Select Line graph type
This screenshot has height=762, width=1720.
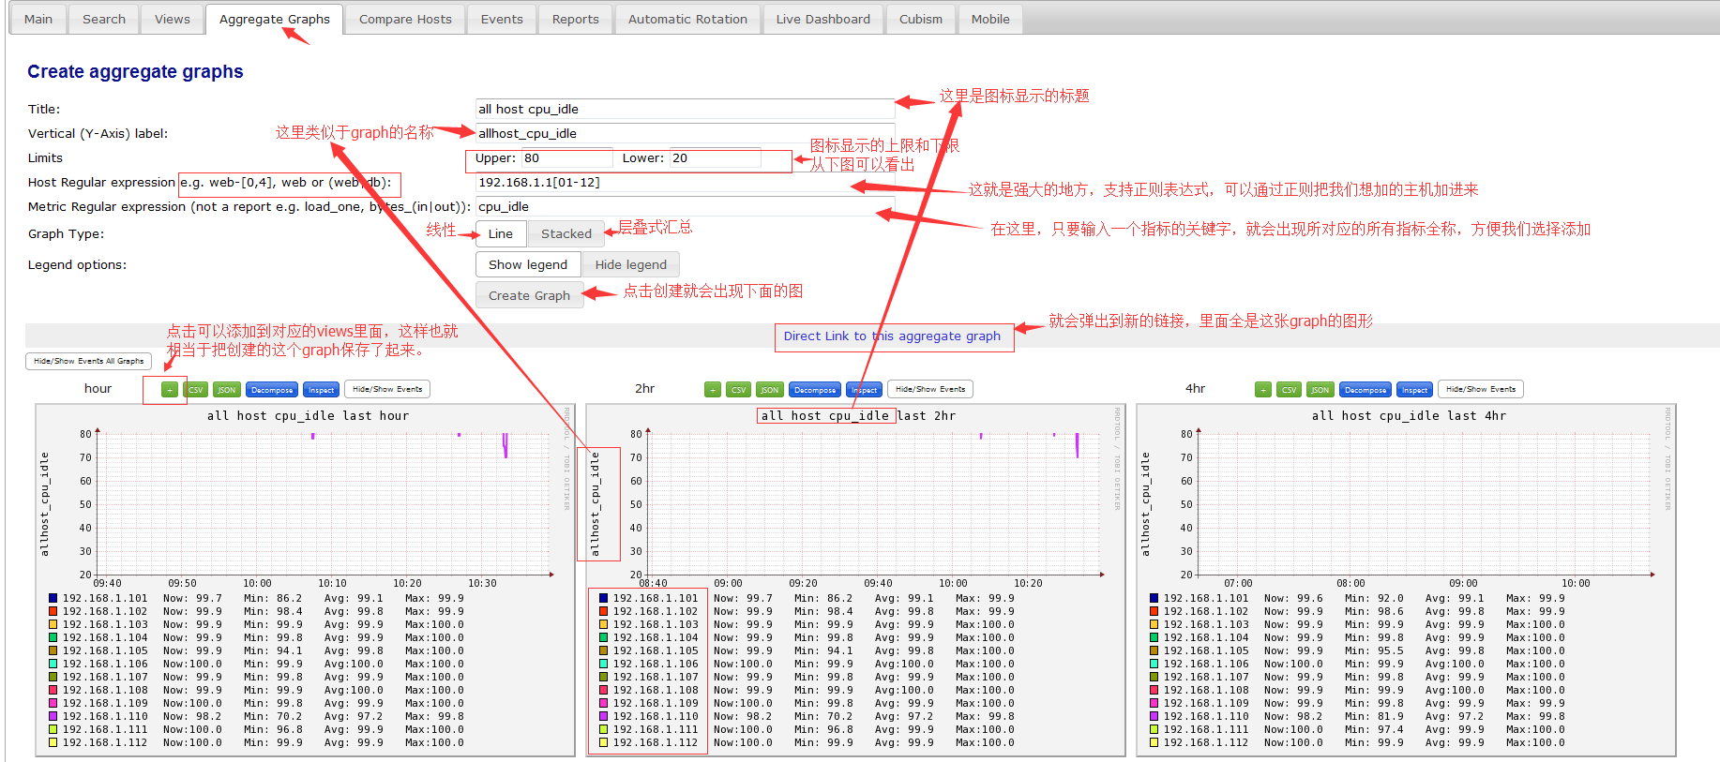[x=500, y=233]
